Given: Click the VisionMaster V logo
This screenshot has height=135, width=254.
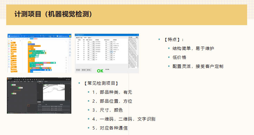Looking at the screenshot, I should [x=8, y=79].
